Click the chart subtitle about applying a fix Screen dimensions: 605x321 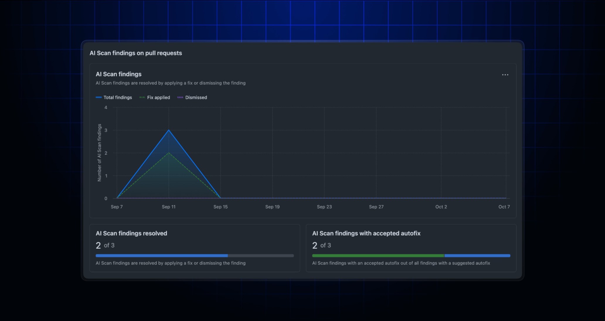pos(171,83)
